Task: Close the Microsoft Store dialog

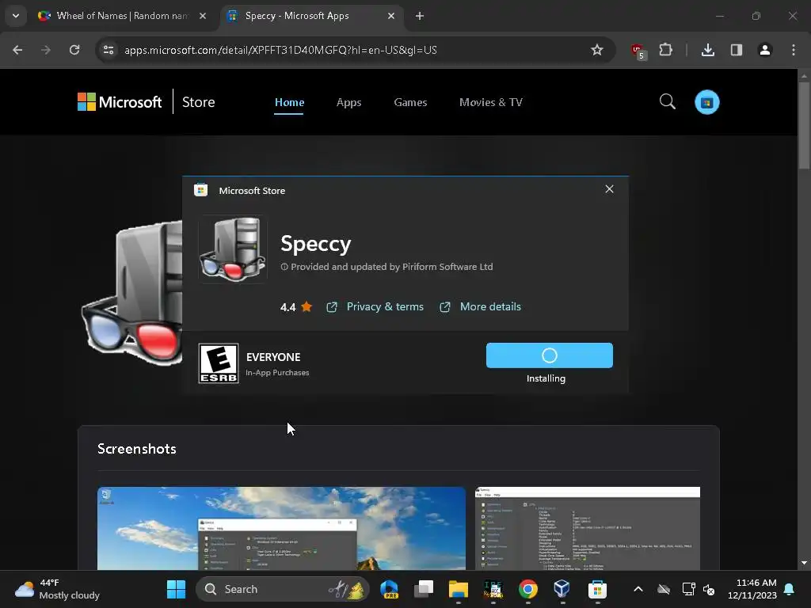Action: pos(609,189)
